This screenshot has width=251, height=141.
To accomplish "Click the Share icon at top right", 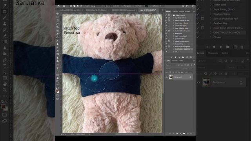I will coord(193,6).
